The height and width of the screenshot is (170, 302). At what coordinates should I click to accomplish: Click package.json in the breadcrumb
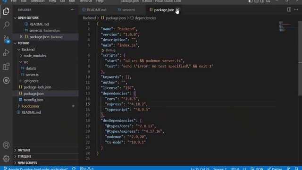click(x=116, y=18)
